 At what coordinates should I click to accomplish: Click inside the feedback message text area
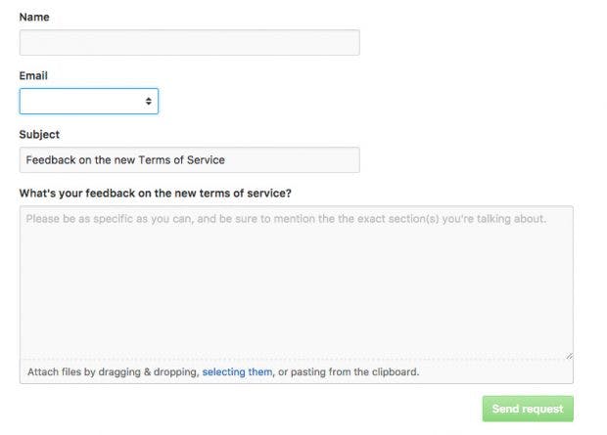(x=296, y=283)
